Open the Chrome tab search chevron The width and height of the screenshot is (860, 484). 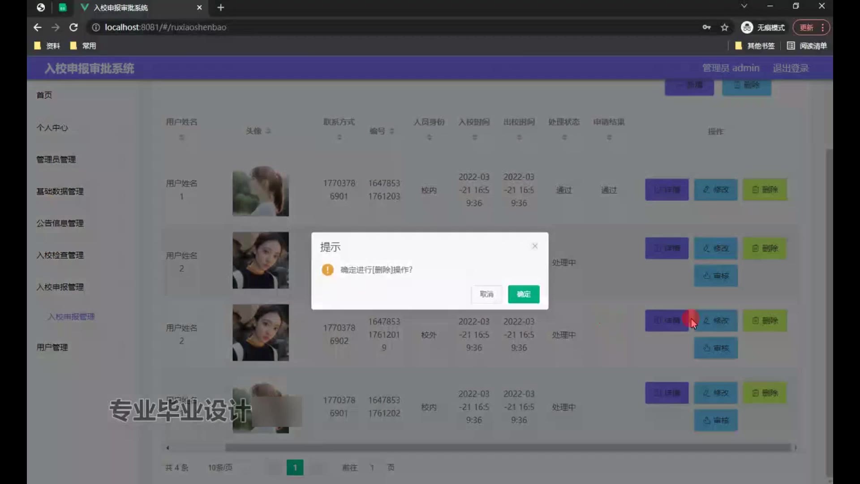pos(744,6)
